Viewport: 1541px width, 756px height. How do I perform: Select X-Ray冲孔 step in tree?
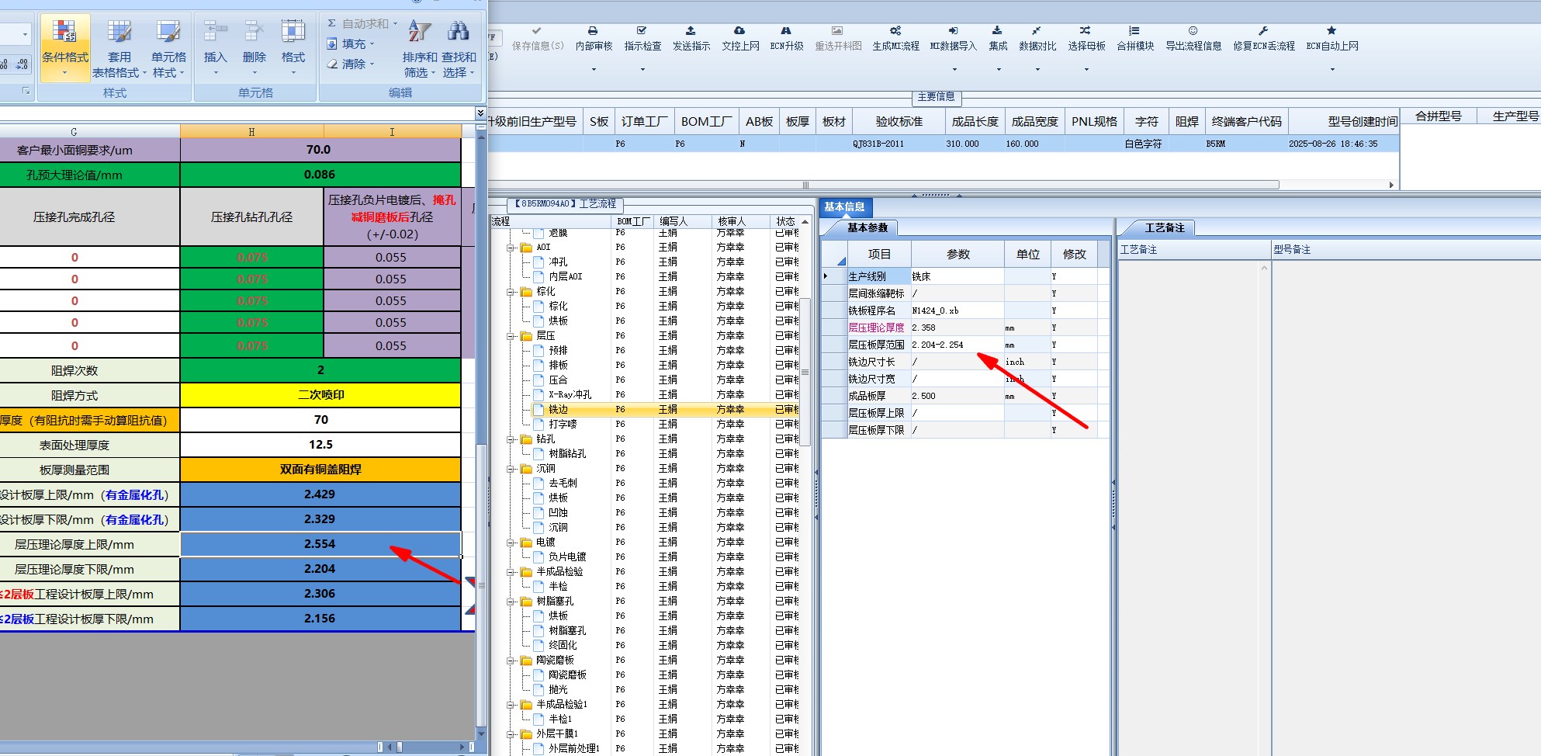pos(570,395)
